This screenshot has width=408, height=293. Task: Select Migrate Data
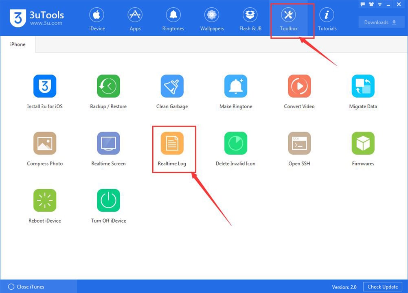(362, 90)
